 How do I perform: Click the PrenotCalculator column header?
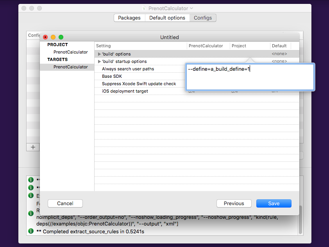coord(208,46)
